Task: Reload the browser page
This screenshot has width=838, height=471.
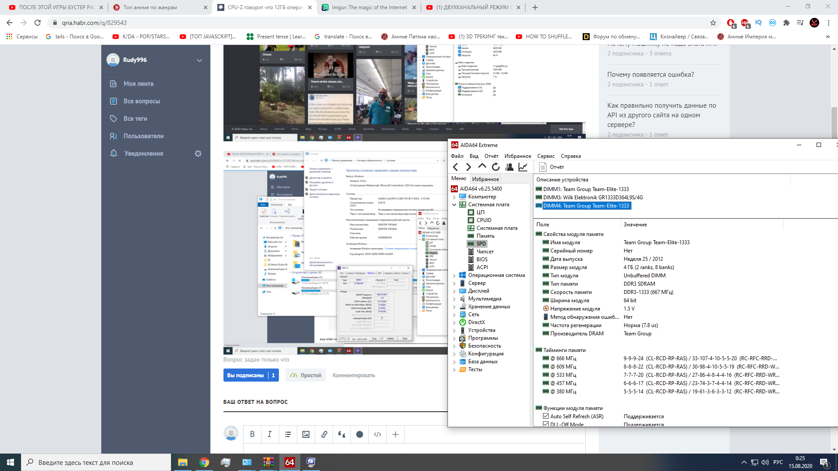Action: (38, 23)
